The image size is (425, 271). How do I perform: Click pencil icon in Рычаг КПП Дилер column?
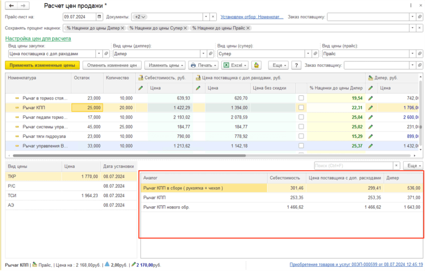click(371, 108)
